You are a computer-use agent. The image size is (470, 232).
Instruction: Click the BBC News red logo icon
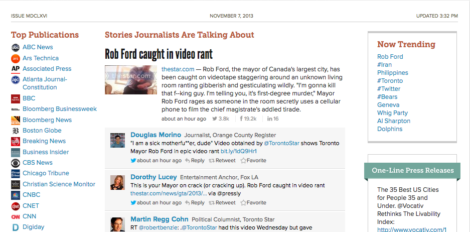coord(15,98)
